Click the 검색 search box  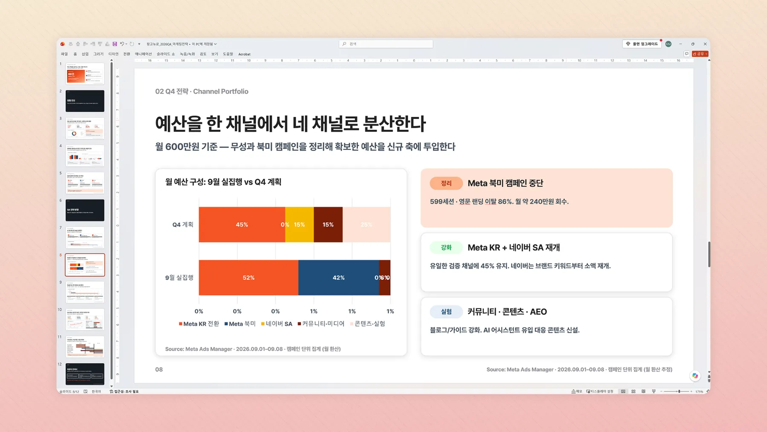click(386, 44)
